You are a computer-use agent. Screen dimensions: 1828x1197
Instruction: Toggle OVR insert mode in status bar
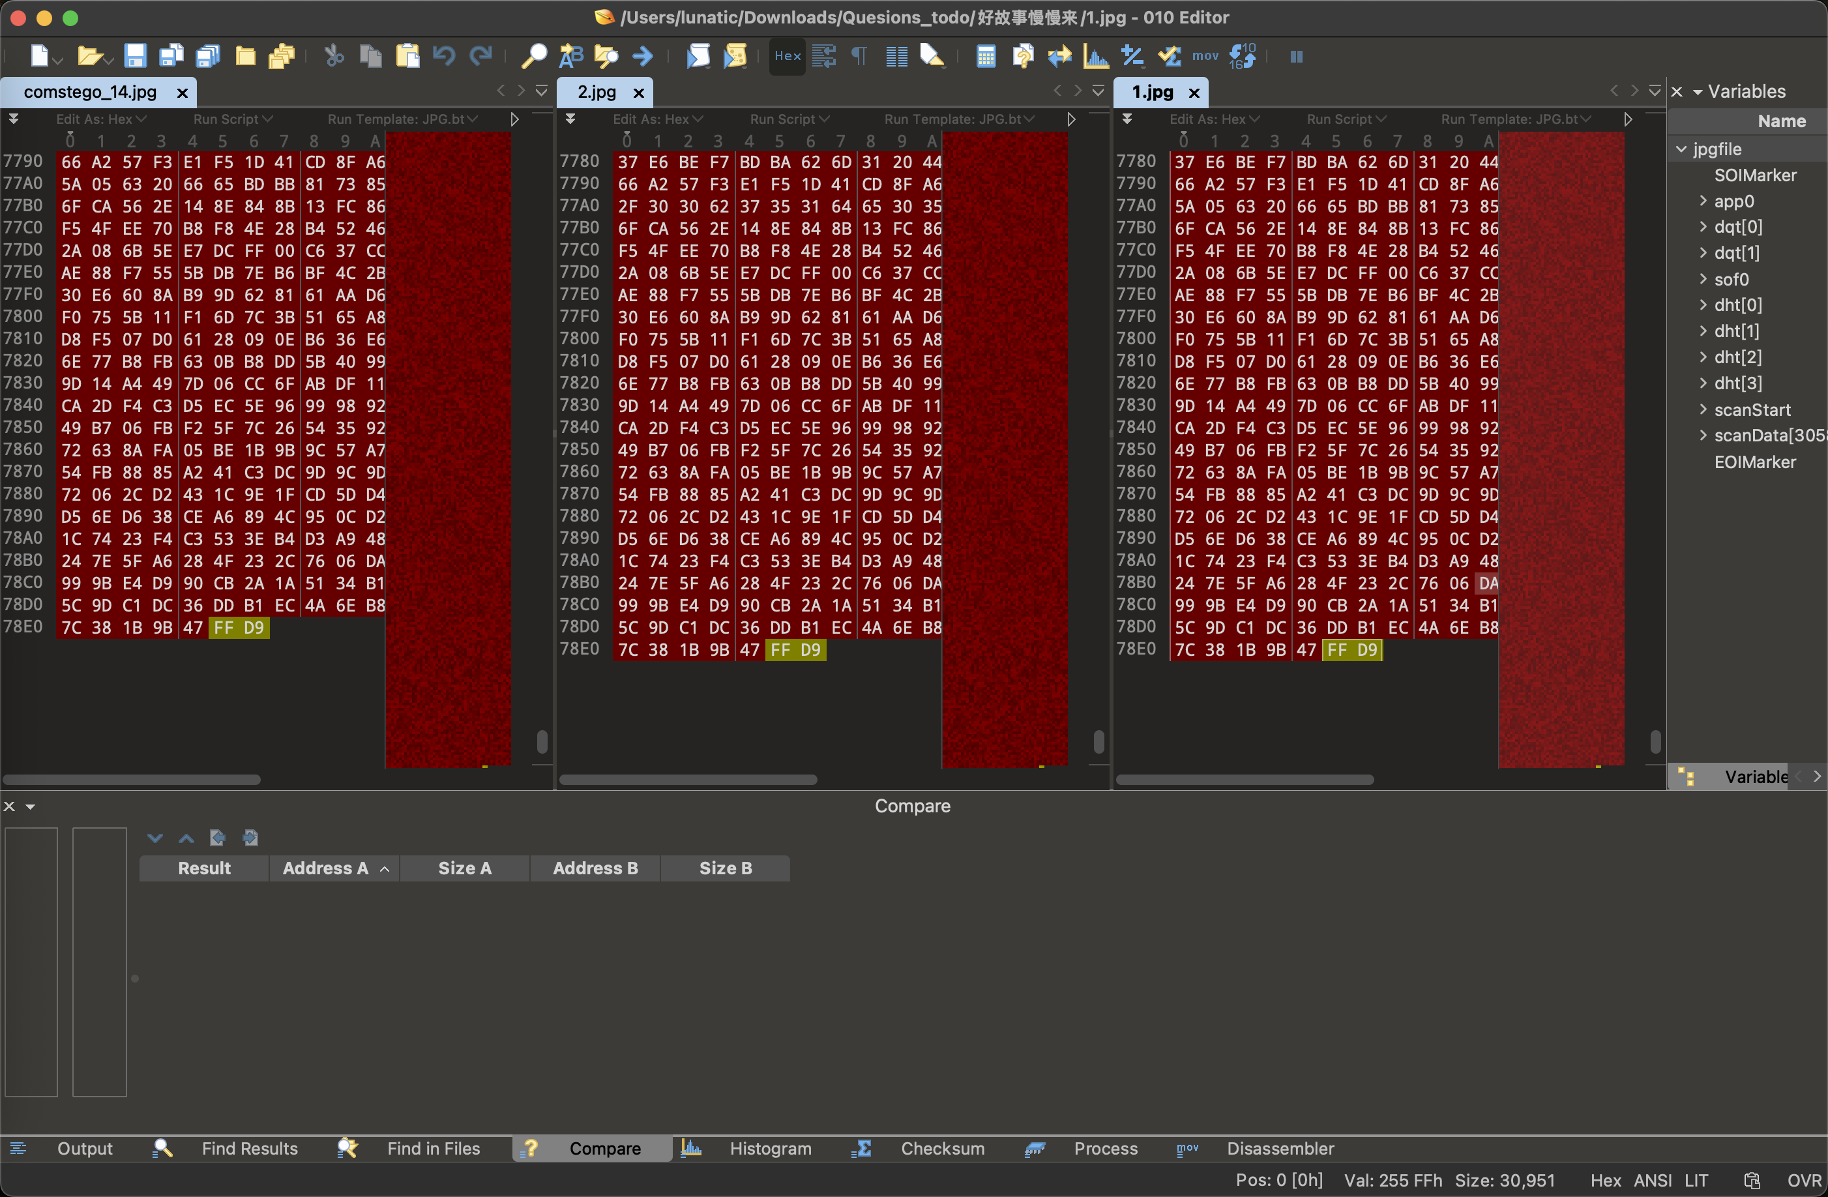tap(1803, 1181)
